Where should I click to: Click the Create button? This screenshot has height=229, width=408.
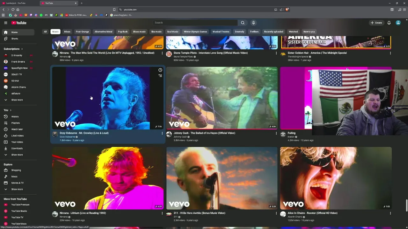pos(376,23)
